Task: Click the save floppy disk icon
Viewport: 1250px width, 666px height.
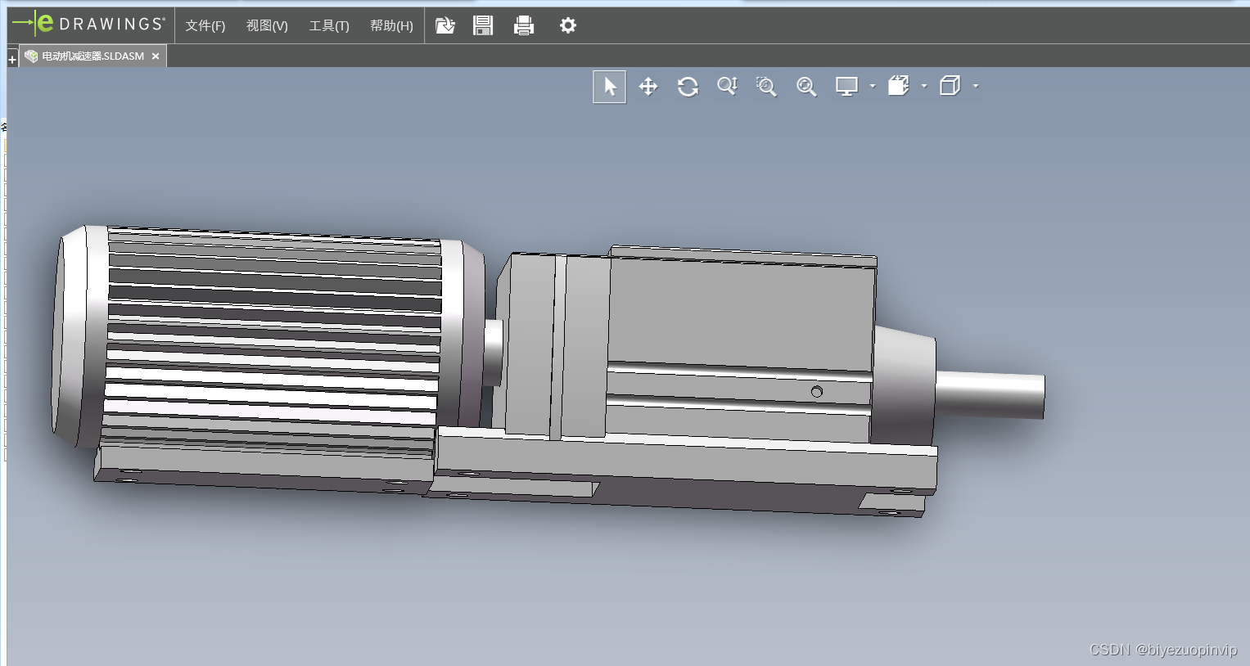Action: [483, 25]
